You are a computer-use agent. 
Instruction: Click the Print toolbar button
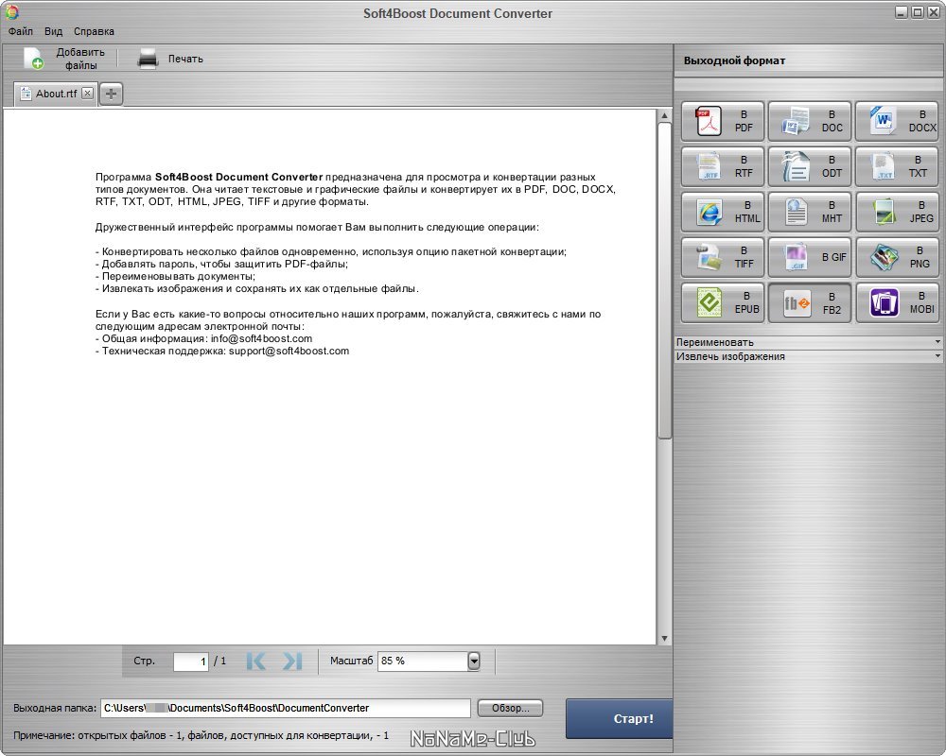[x=170, y=59]
